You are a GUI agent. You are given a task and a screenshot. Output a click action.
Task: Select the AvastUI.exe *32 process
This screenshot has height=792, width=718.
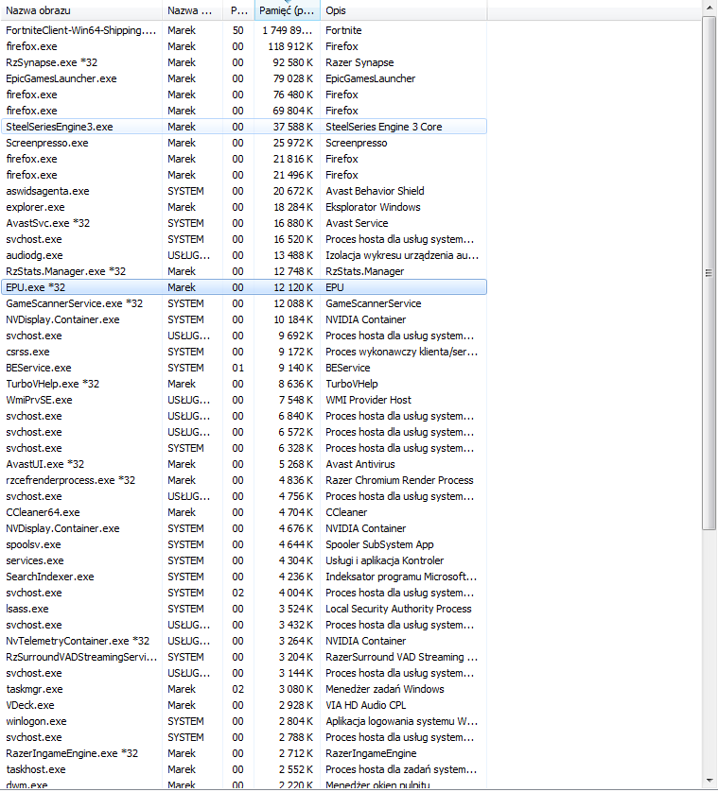click(x=244, y=464)
